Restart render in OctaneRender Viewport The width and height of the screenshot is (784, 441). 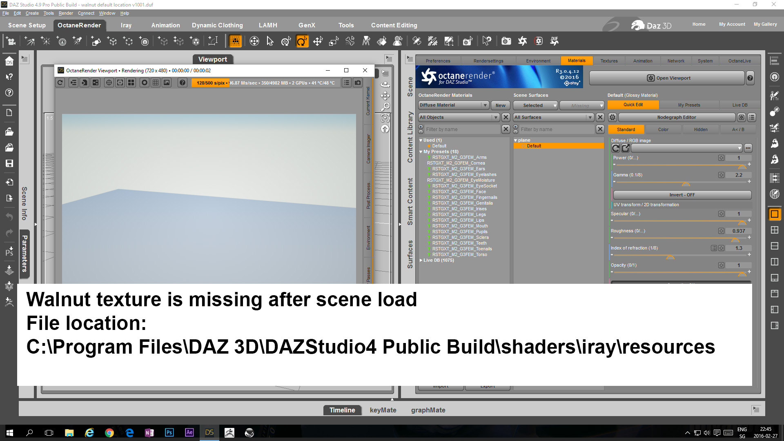point(60,82)
